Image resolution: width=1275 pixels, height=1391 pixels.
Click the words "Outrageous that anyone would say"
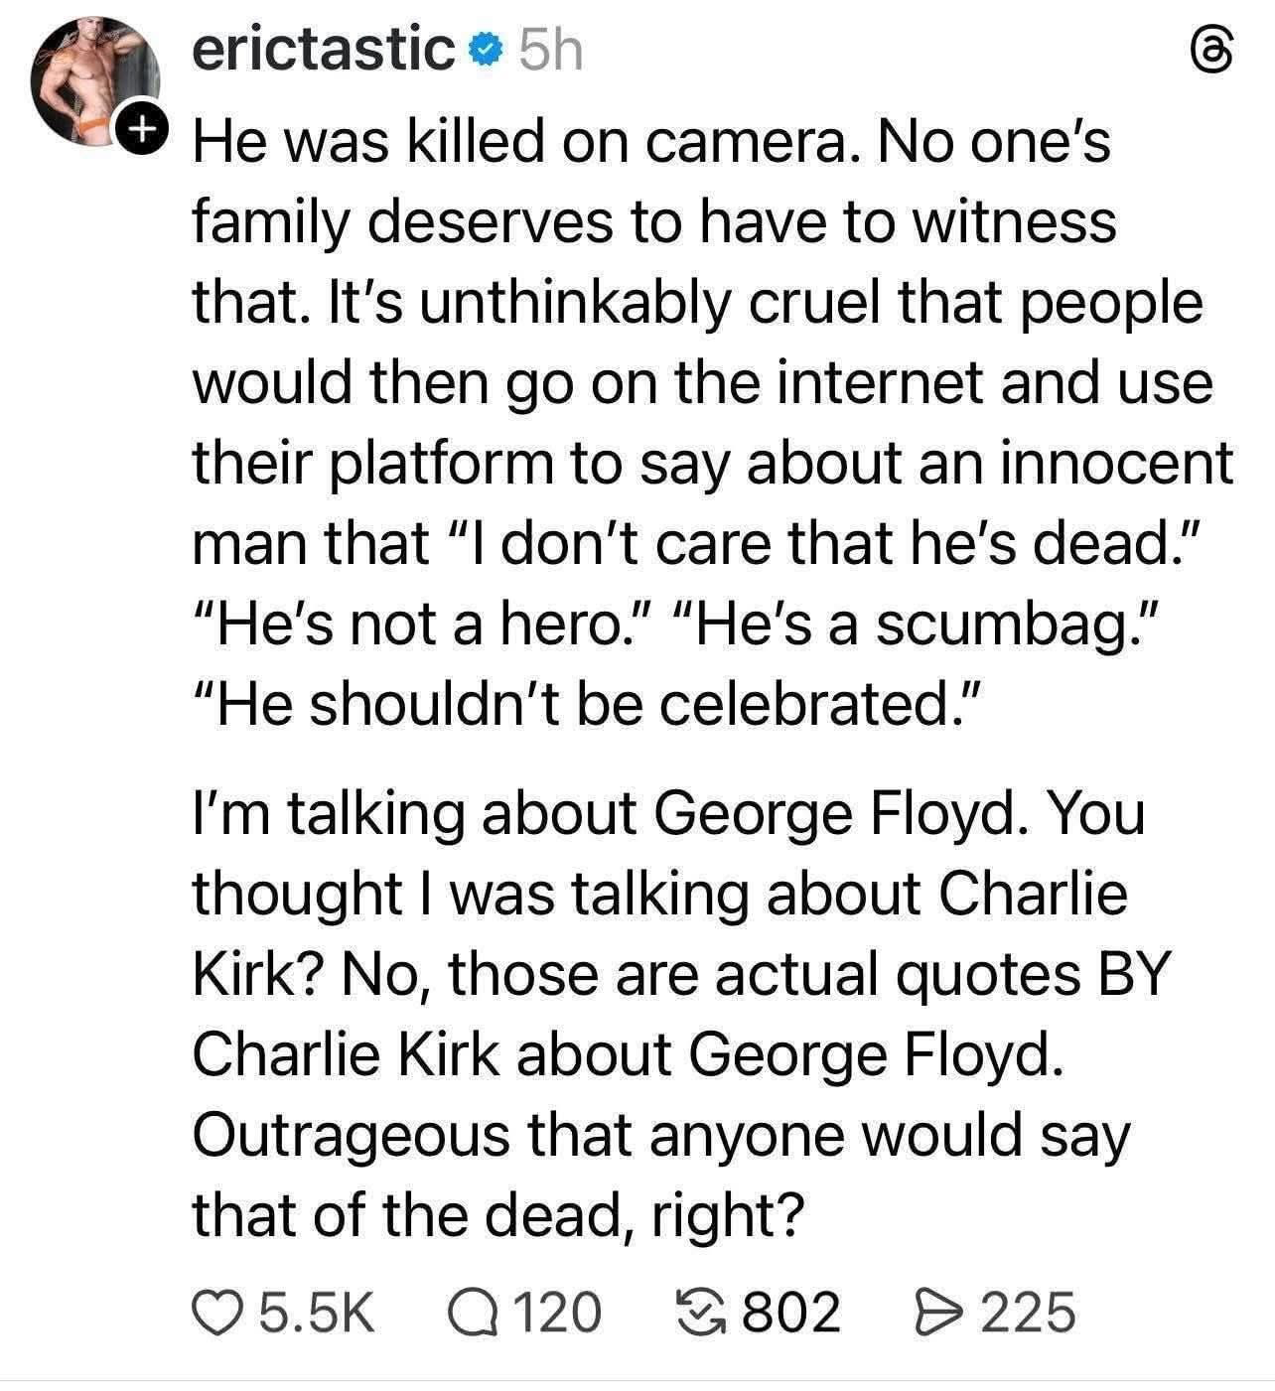660,1135
